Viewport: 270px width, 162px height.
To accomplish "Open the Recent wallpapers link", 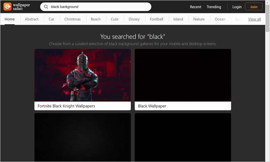I will pyautogui.click(x=196, y=7).
